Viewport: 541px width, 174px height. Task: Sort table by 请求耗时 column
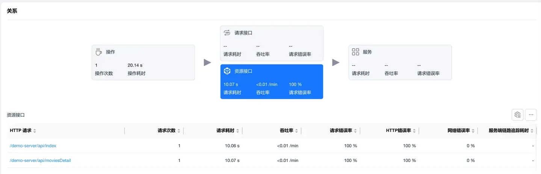coord(238,131)
